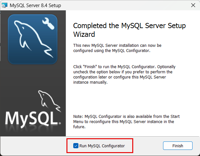Minimize the setup wizard window
Screen dimensions: 200x156
tap(178, 5)
